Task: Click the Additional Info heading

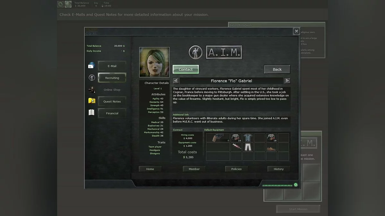Action: (x=181, y=115)
